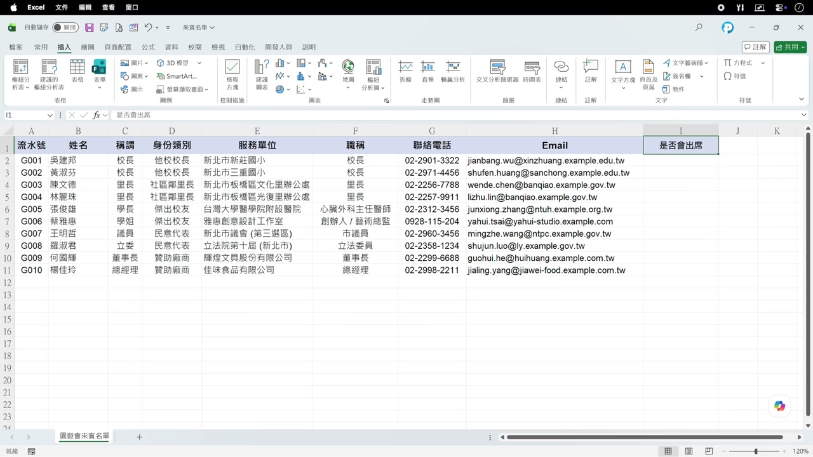Screen dimensions: 813x457
Task: Click the 圖示 icons button
Action: click(132, 89)
